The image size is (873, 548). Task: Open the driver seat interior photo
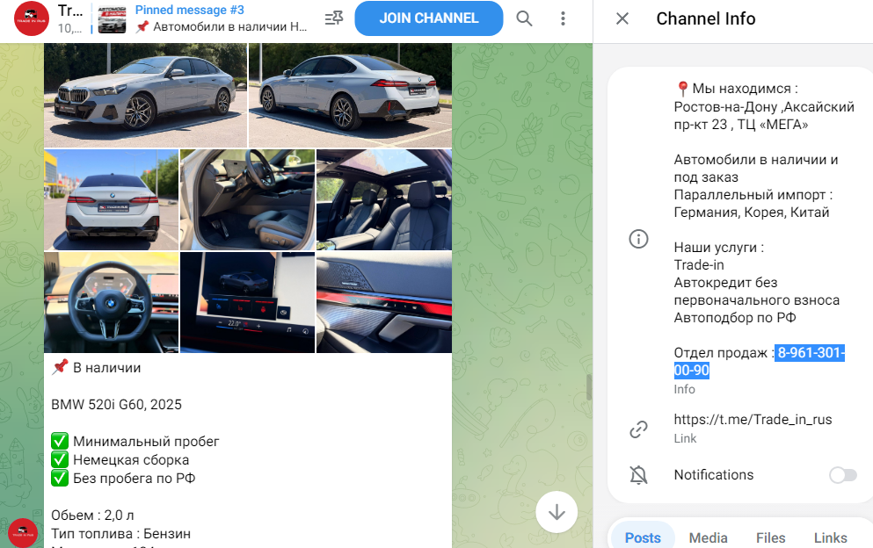pyautogui.click(x=247, y=199)
